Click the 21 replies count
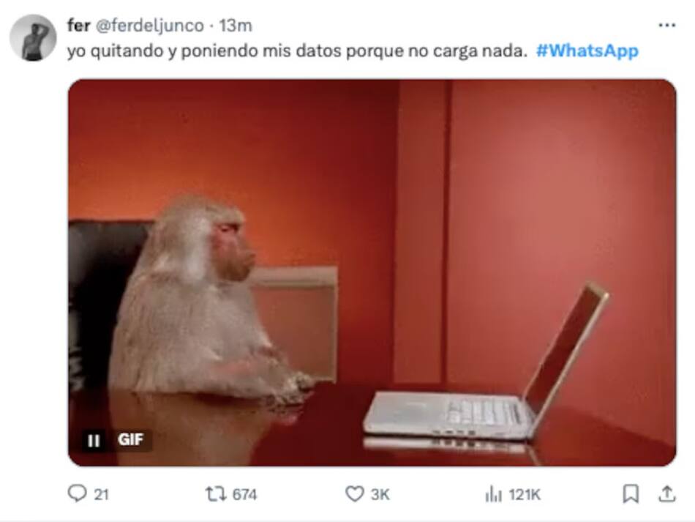This screenshot has height=522, width=695. (x=101, y=494)
